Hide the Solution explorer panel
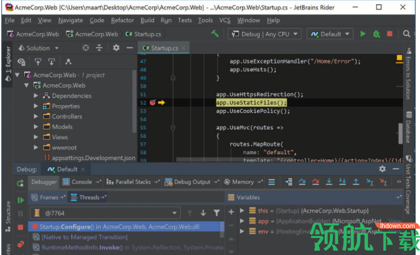Viewport: 420px width, 255px height. click(x=130, y=48)
